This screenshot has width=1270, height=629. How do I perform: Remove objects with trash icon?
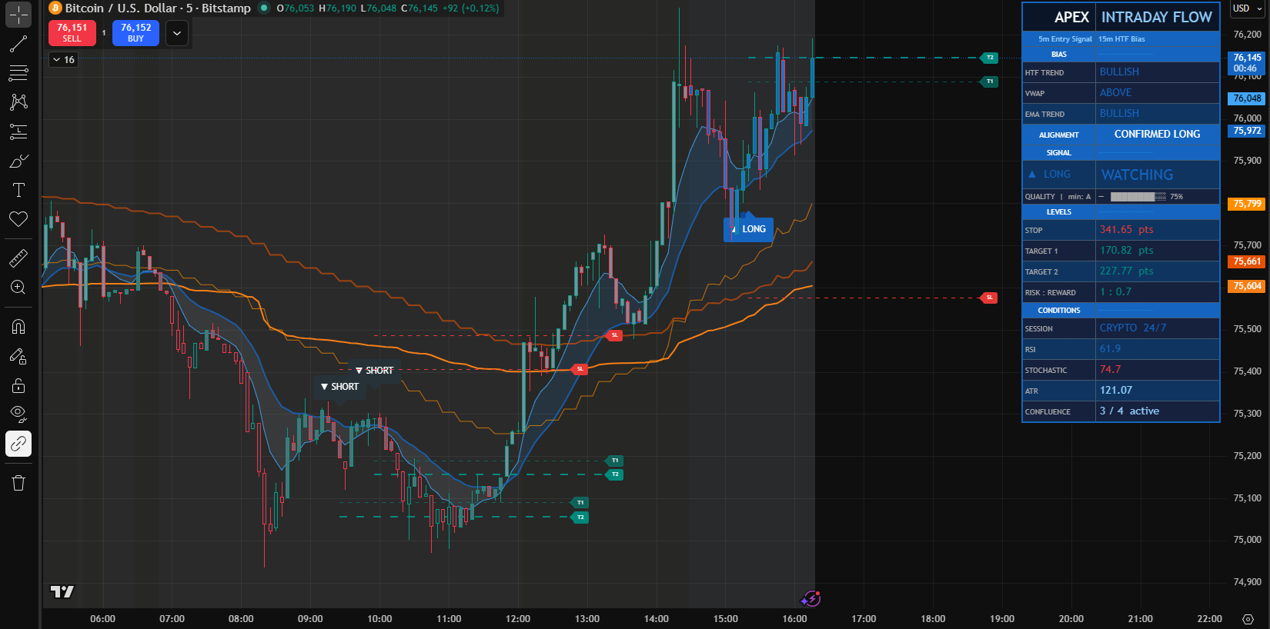point(18,483)
